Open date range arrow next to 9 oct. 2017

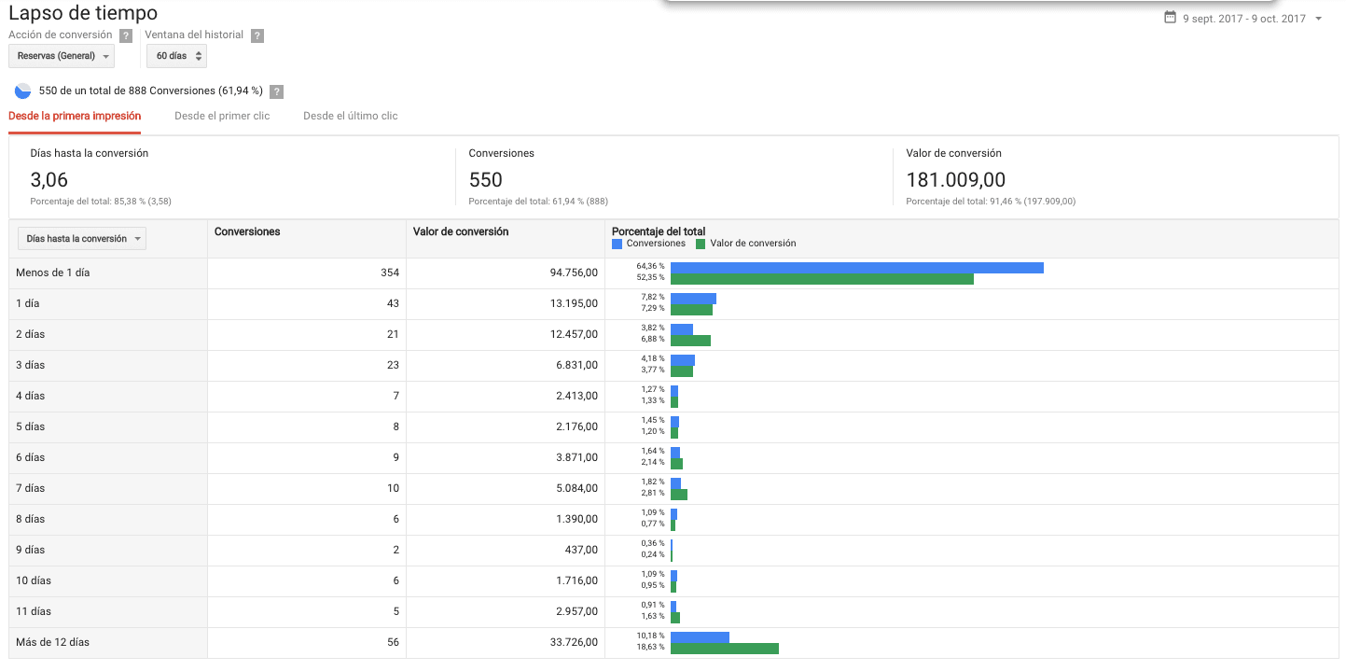click(1318, 19)
